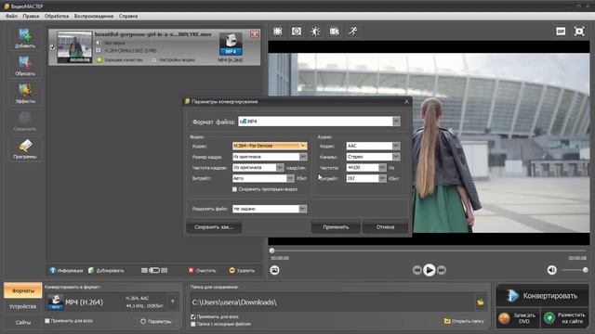Viewport: 595px width, 334px height.
Task: Toggle Применить для всех under save folder
Action: pos(193,316)
